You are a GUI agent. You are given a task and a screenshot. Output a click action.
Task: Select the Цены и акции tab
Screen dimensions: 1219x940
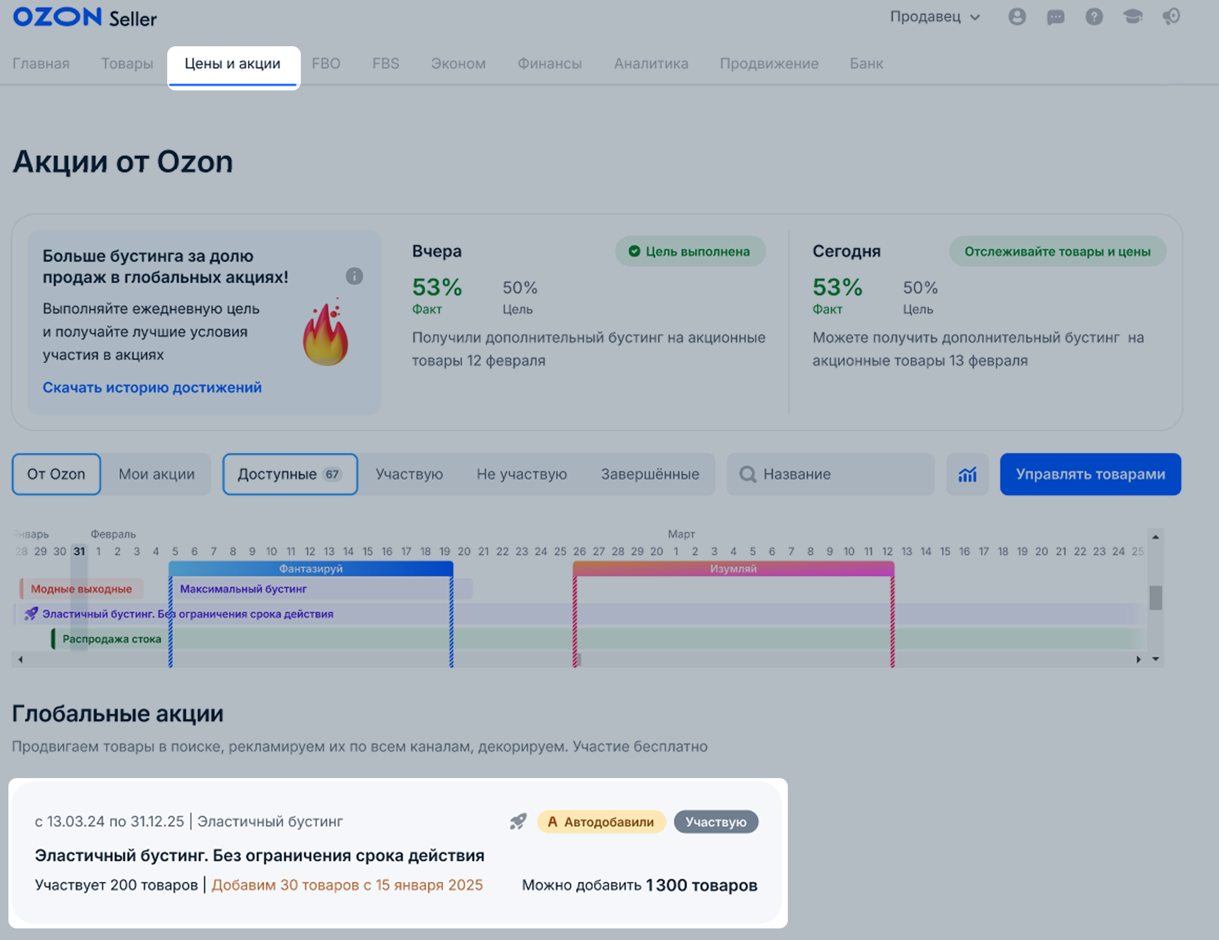[x=233, y=64]
